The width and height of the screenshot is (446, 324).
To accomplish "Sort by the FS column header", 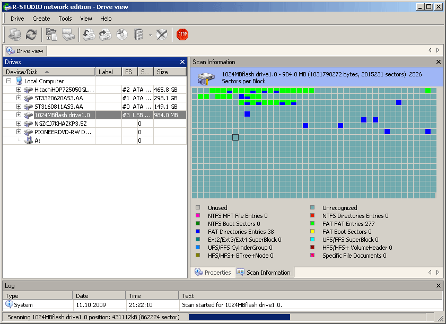I will (x=130, y=72).
